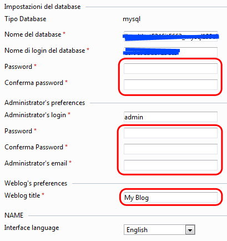This screenshot has height=241, width=227.
Task: Click the administrator Password field below admin login
Action: tap(170, 133)
